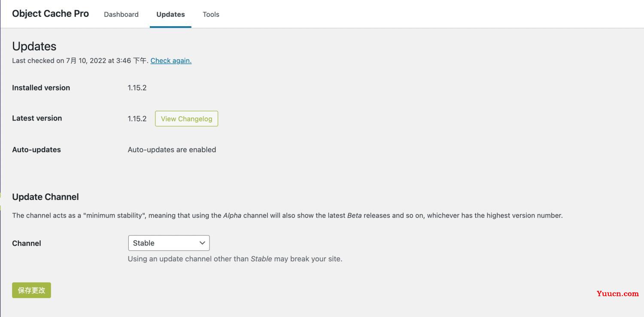Click the may break your site warning

click(x=235, y=259)
